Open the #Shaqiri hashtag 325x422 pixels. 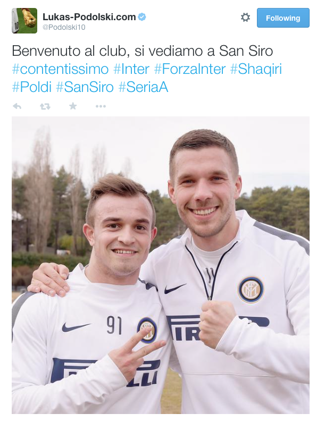click(x=256, y=69)
